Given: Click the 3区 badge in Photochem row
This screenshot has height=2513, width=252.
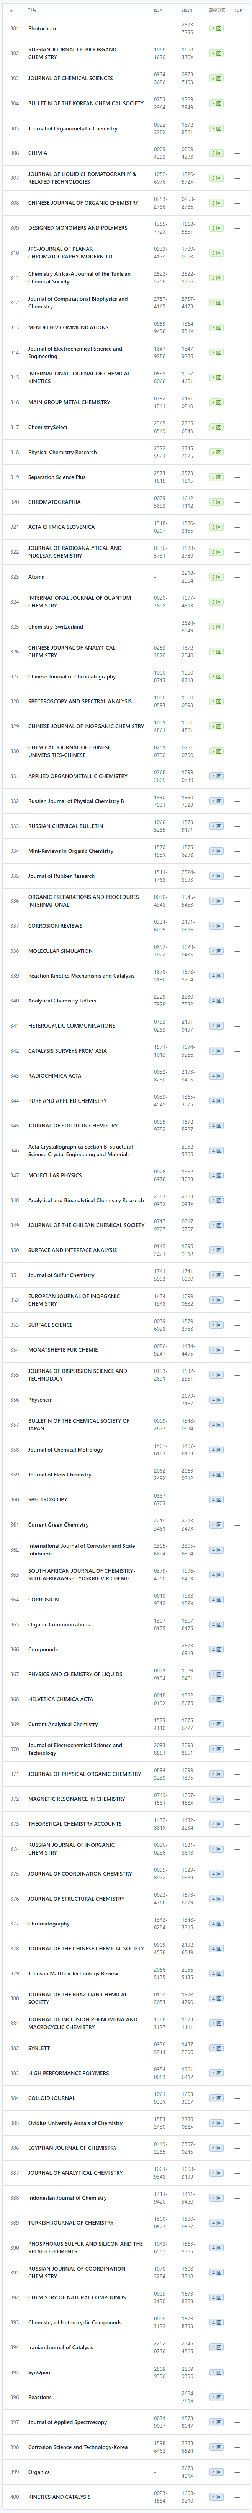Looking at the screenshot, I should pyautogui.click(x=216, y=28).
